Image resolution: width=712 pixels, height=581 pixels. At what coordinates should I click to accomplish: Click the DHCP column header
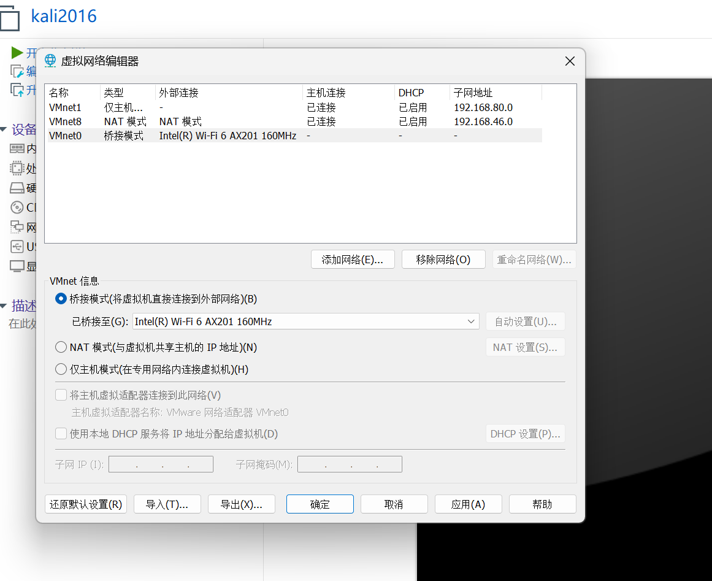[423, 93]
